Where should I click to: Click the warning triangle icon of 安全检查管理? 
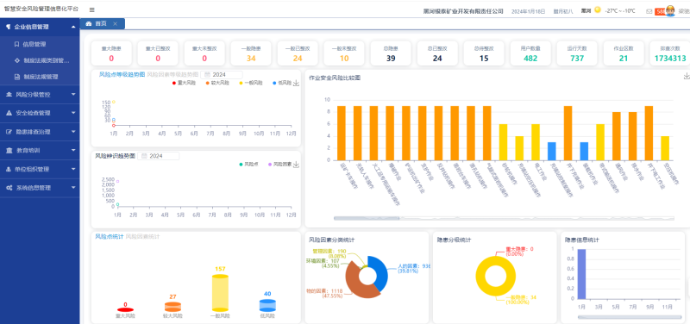coord(9,113)
